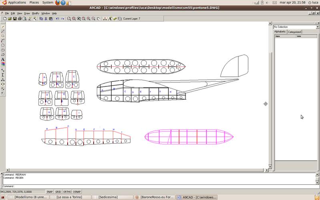Open the Modify menu
This screenshot has height=200, width=320.
pyautogui.click(x=36, y=13)
